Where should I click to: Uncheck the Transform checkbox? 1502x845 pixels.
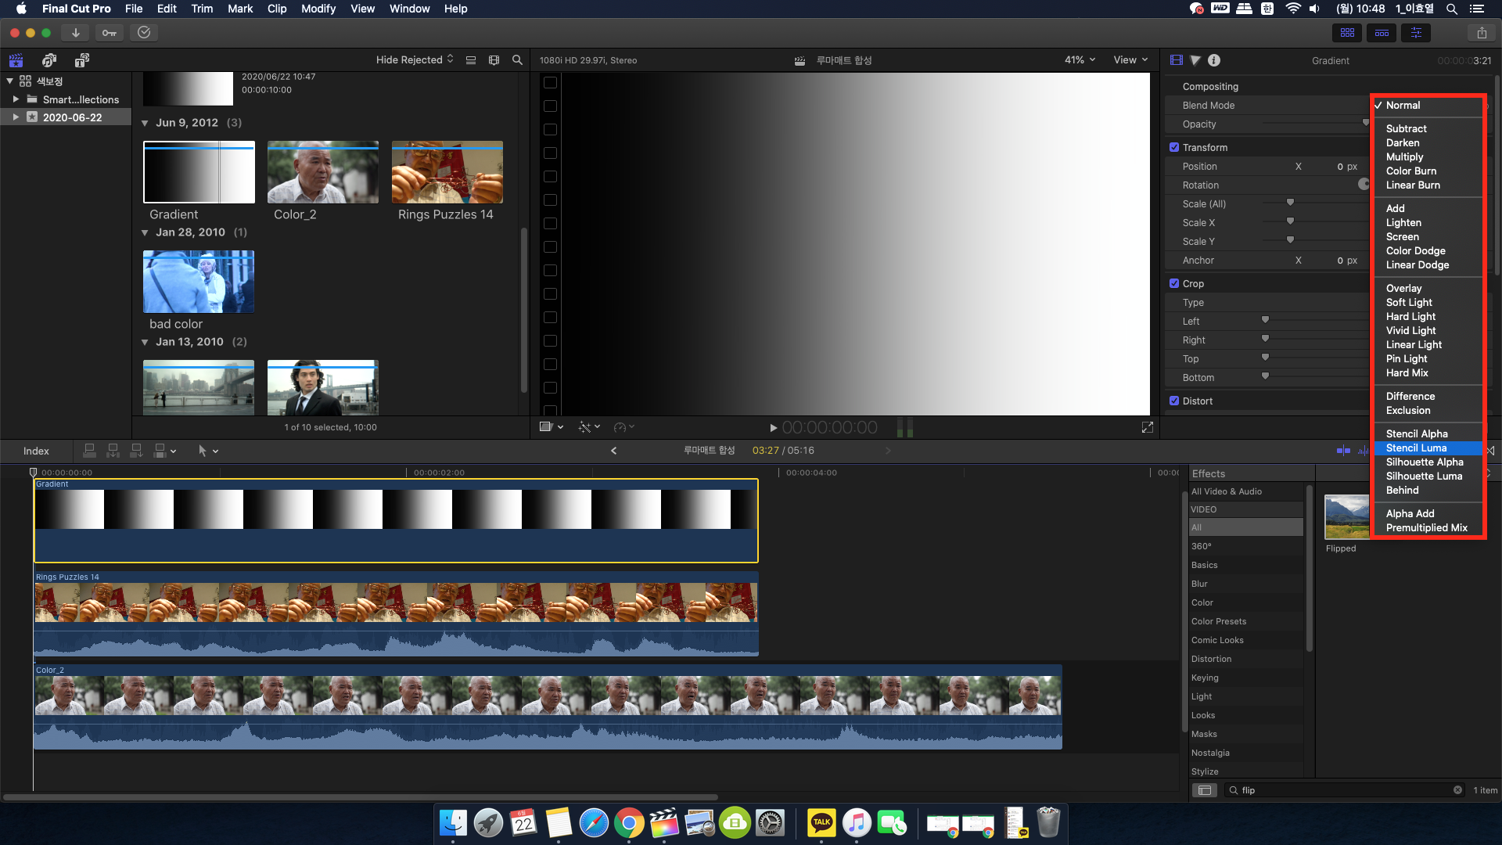click(x=1174, y=147)
